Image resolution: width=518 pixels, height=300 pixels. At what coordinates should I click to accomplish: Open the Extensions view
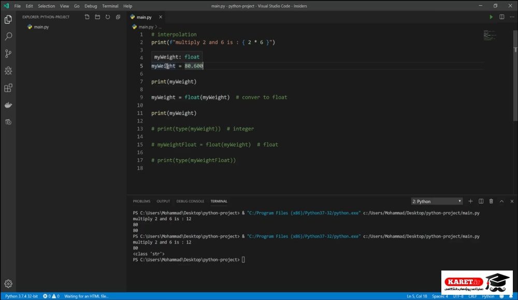click(x=8, y=88)
